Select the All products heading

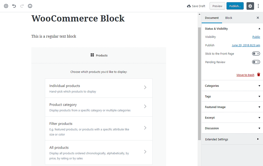(x=59, y=148)
